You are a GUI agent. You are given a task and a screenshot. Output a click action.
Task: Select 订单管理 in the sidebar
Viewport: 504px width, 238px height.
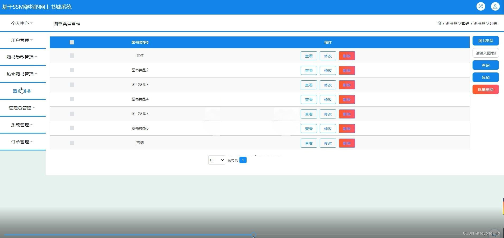coord(22,142)
